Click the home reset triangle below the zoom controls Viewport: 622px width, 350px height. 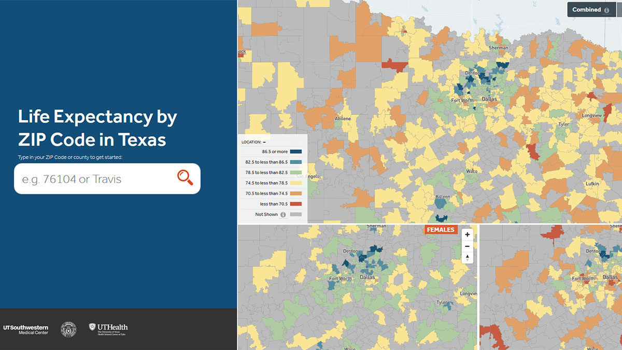coord(467,257)
